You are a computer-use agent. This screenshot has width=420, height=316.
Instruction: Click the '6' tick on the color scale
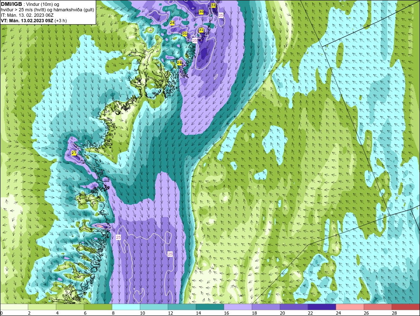point(85,313)
